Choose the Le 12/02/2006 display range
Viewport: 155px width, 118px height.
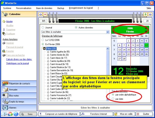tap(43, 40)
